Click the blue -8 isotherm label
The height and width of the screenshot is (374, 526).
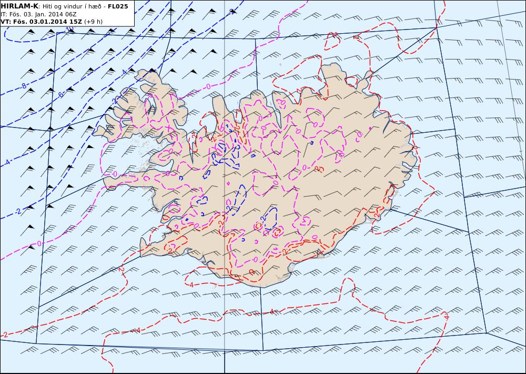point(24,86)
